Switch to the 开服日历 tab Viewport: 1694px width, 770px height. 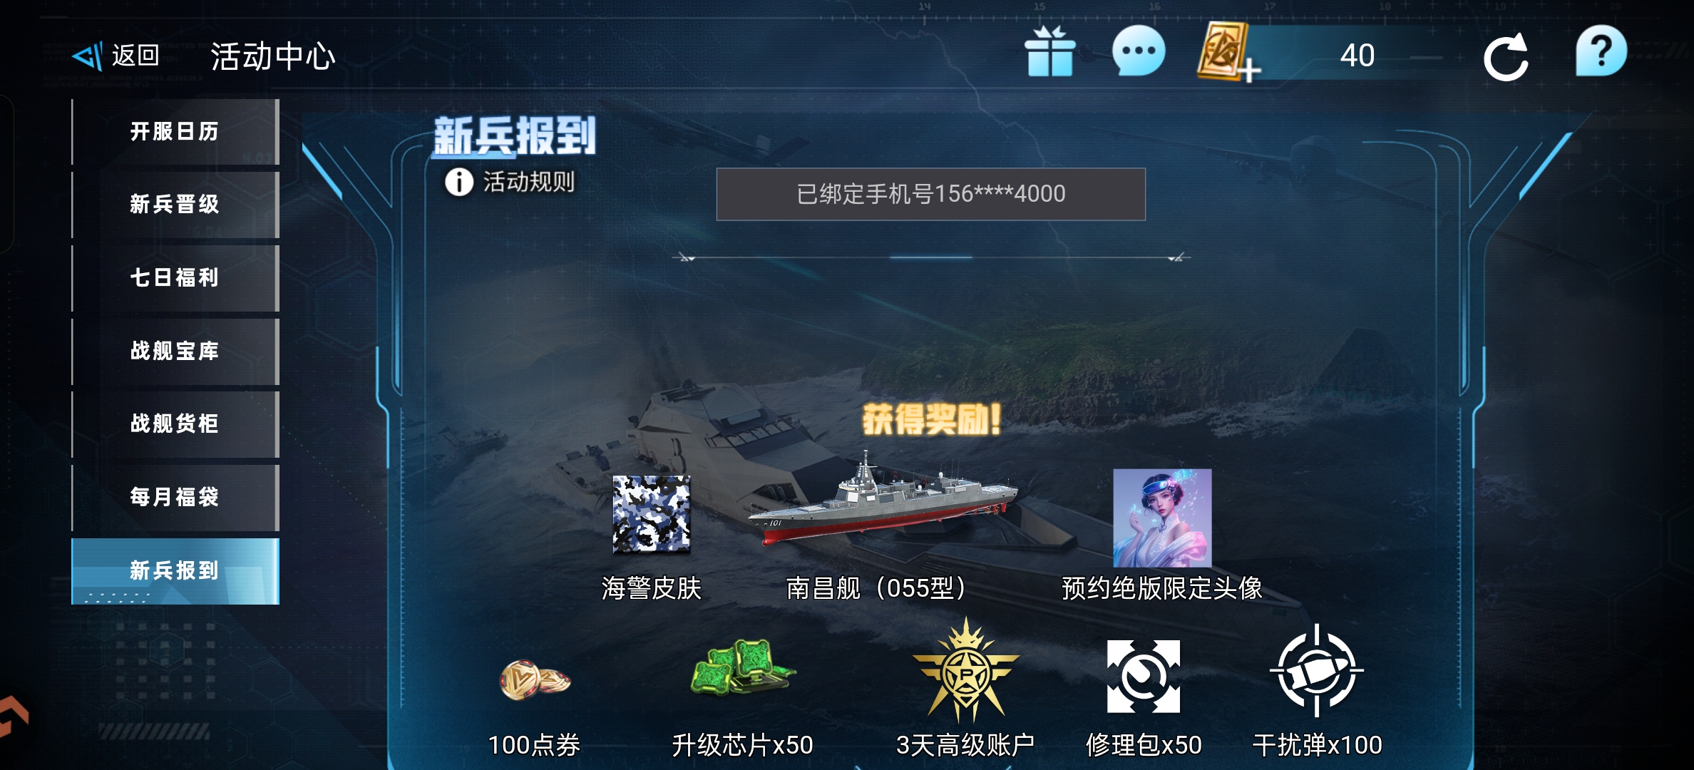(175, 132)
